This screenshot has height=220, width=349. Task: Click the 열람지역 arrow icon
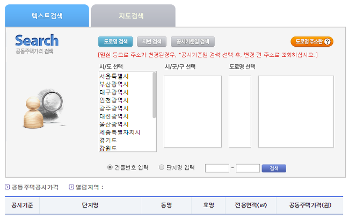[71, 187]
